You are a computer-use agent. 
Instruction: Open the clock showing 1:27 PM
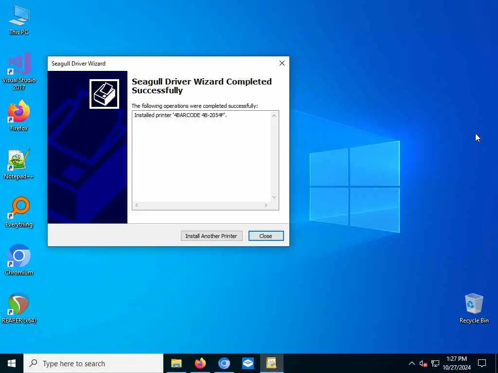tap(457, 363)
